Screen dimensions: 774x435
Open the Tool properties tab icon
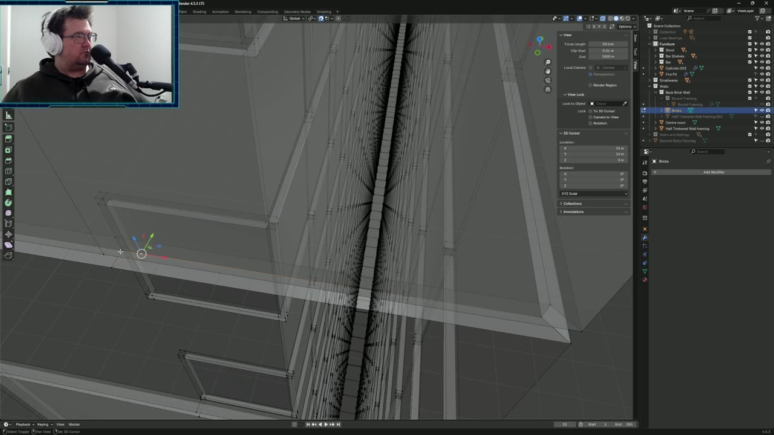tap(645, 163)
